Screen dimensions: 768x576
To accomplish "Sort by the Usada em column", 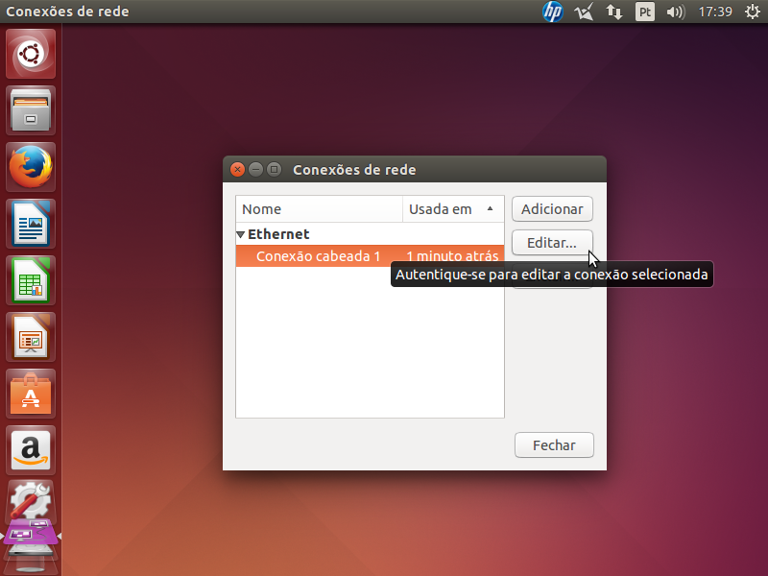I will 452,209.
